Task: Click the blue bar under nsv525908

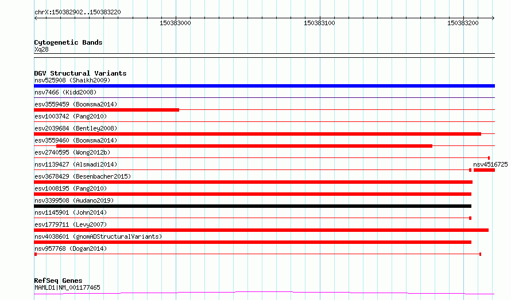Action: pyautogui.click(x=264, y=86)
